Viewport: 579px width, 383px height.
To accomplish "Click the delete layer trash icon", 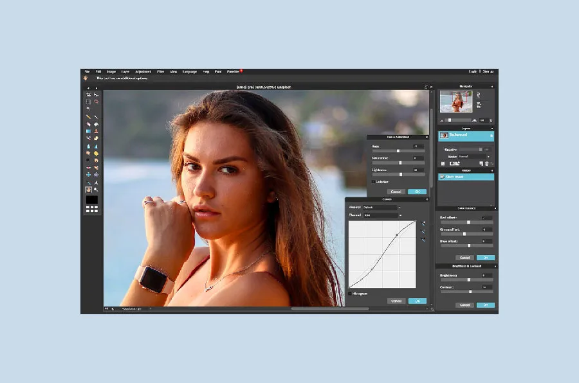I will pyautogui.click(x=487, y=164).
